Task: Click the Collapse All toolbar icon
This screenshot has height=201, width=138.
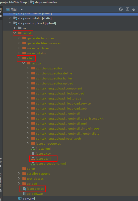Action: (x=134, y=9)
